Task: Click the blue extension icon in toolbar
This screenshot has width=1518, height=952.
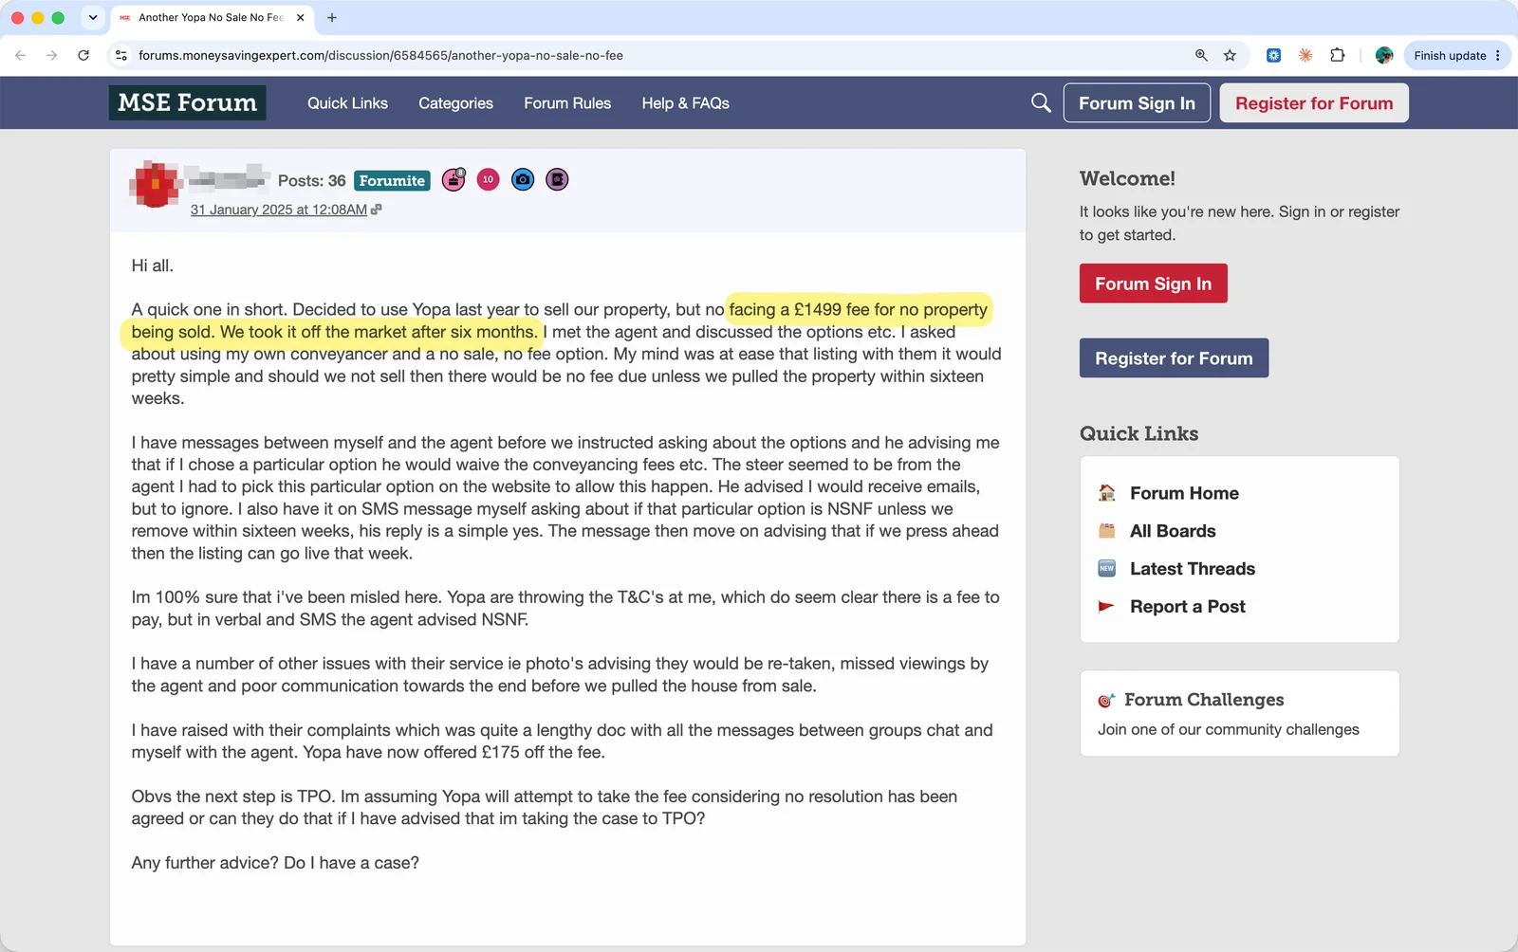Action: [x=1273, y=55]
